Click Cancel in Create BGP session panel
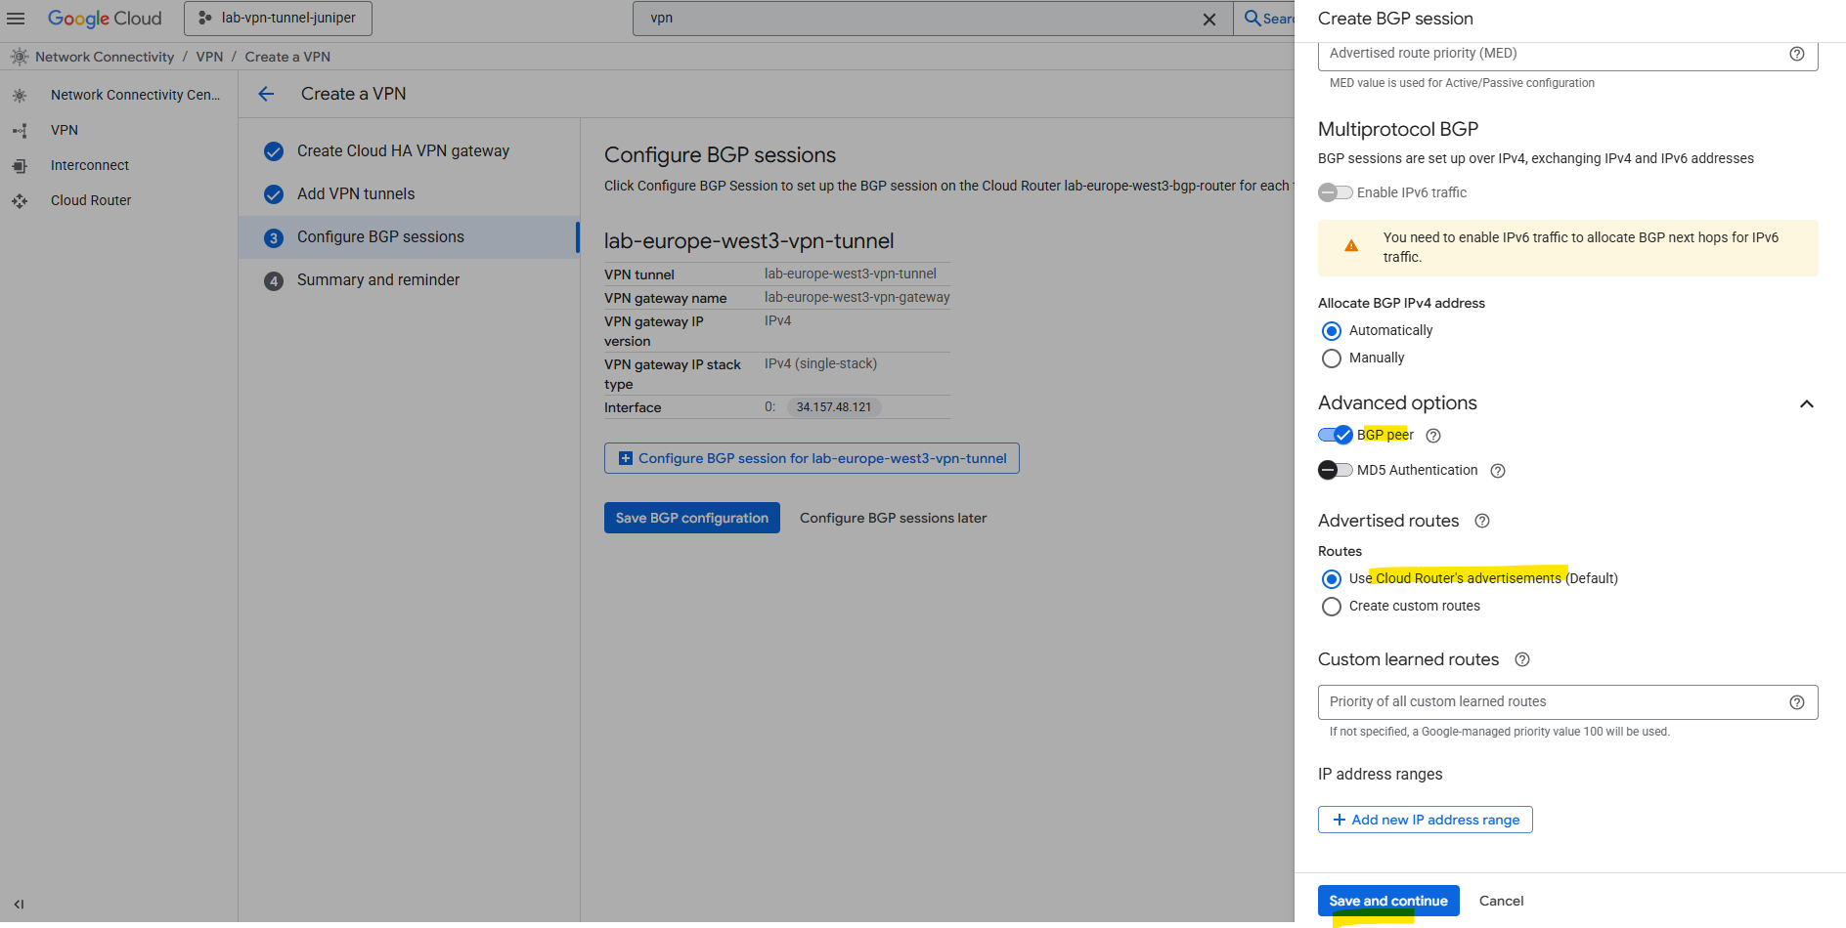1846x928 pixels. coord(1501,901)
